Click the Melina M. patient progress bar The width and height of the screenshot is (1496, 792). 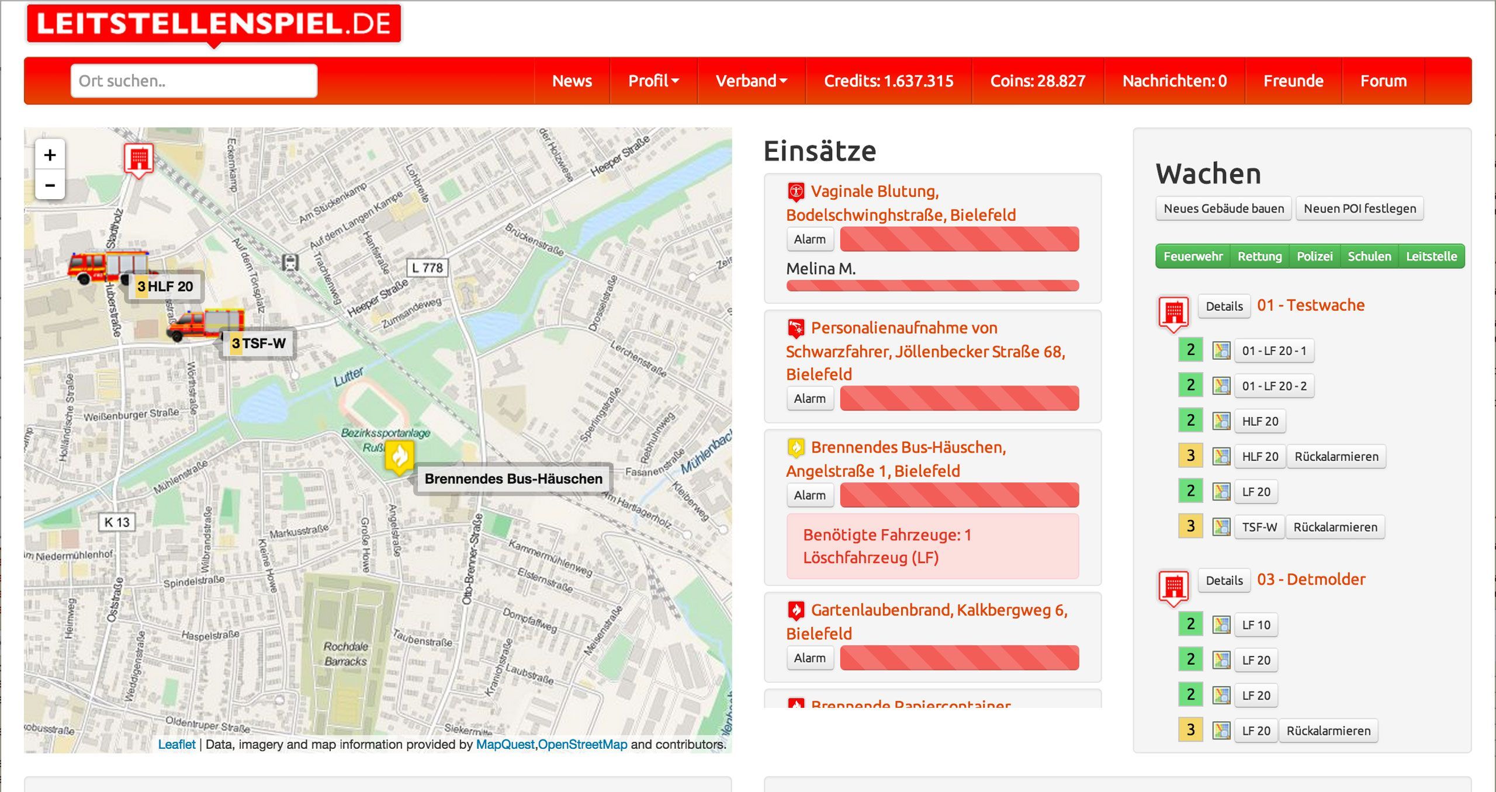[933, 286]
